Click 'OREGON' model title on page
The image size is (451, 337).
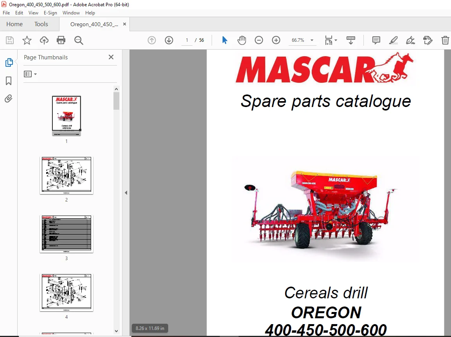click(x=326, y=312)
